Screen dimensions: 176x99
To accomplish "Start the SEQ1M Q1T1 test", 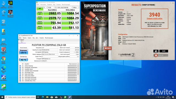I will tap(40, 18).
